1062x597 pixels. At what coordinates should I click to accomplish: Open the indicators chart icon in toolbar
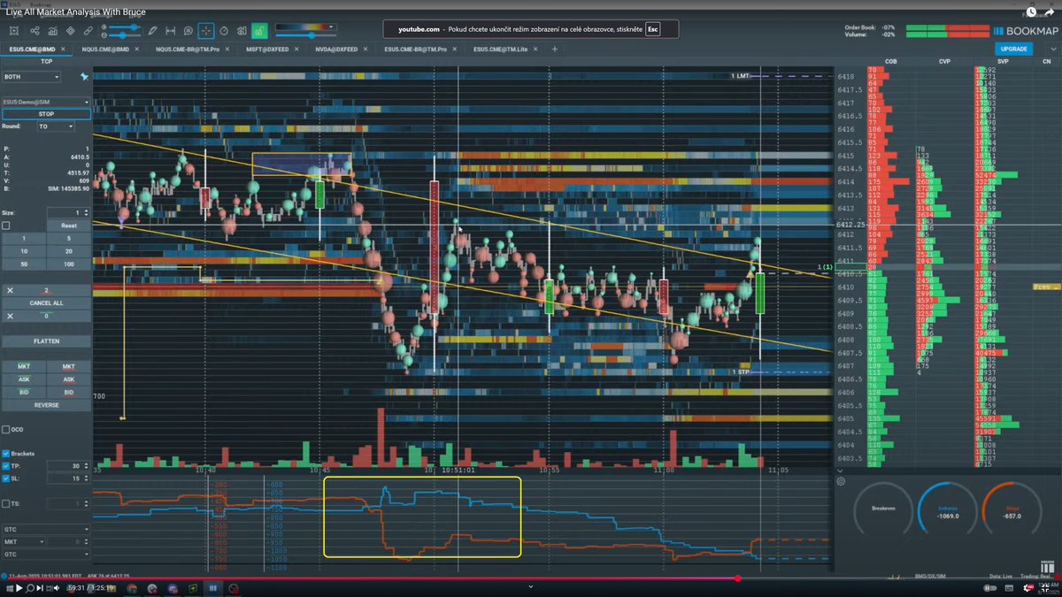pyautogui.click(x=52, y=31)
